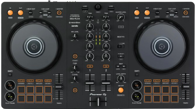
Task: Select SAMPLER mode on right deck
Action: 175,81
